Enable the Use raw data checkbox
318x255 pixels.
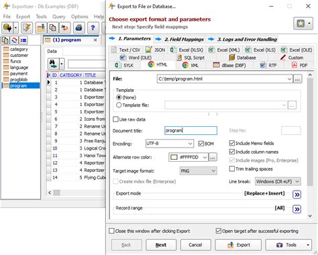point(115,119)
